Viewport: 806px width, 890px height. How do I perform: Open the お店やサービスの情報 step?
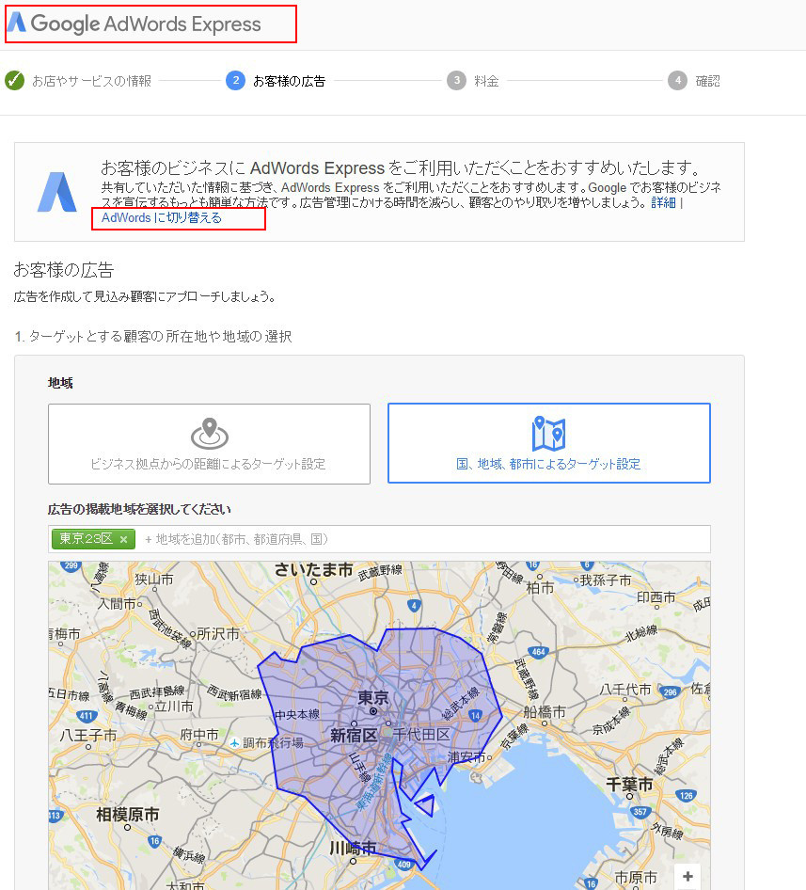pyautogui.click(x=91, y=81)
